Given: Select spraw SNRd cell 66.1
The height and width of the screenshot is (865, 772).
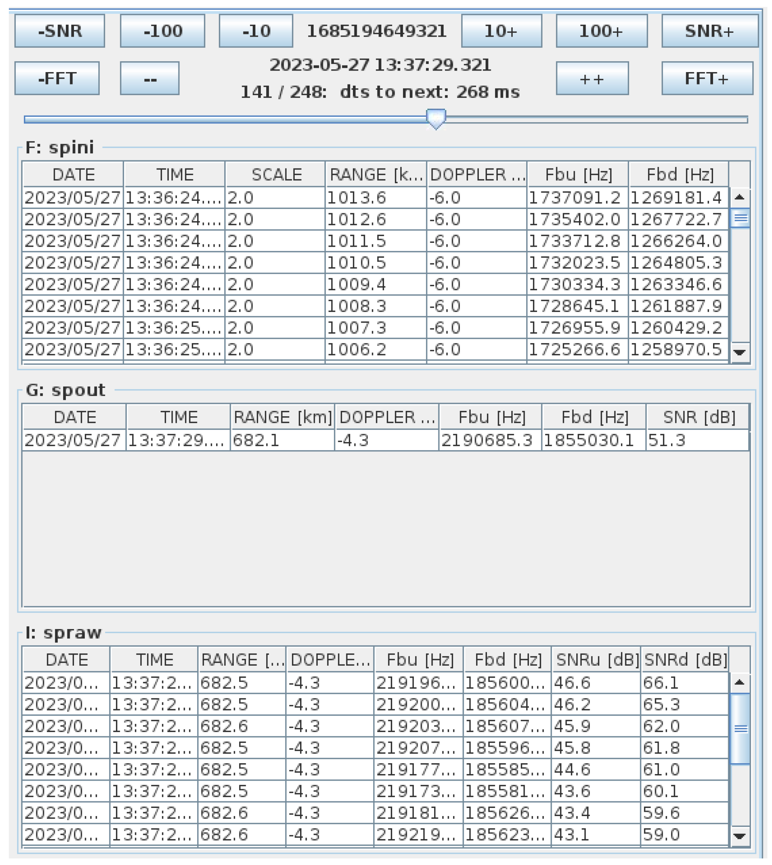Looking at the screenshot, I should (x=685, y=683).
